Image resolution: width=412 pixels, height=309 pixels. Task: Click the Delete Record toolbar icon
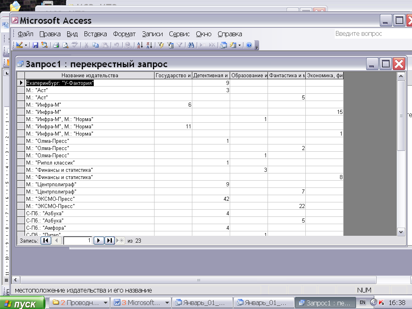212,45
